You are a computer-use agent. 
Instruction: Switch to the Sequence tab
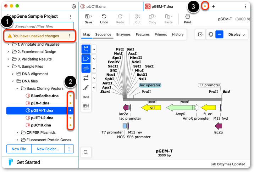103,34
